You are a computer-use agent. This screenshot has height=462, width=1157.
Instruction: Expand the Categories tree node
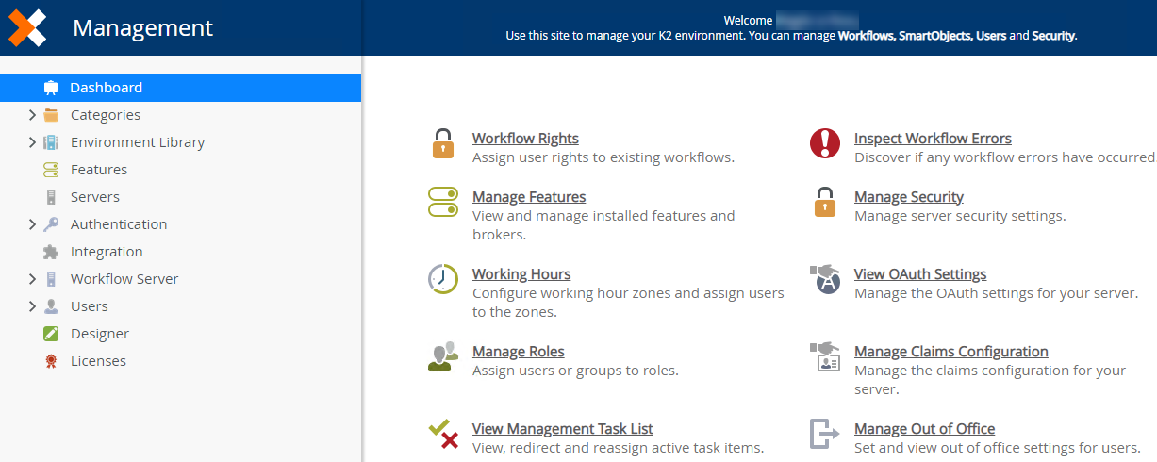coord(32,115)
